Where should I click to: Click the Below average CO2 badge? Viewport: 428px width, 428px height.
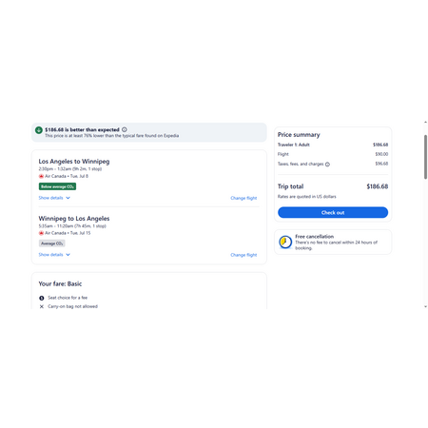[x=57, y=186]
